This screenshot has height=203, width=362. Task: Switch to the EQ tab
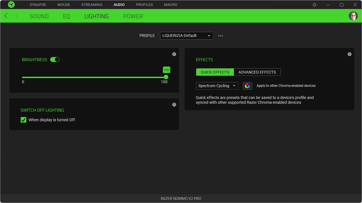[x=66, y=16]
